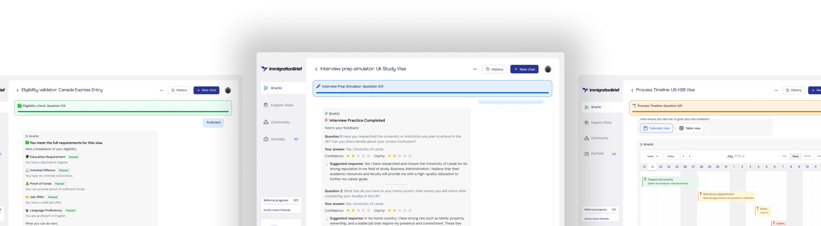
Task: Click Invite more friends in Process Timeline sidebar
Action: (x=597, y=219)
